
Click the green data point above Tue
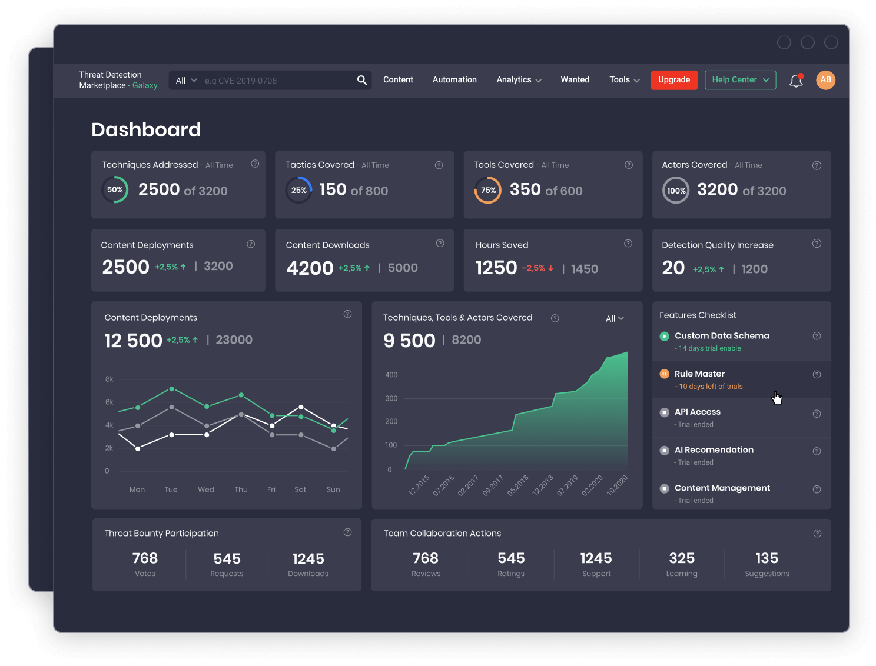172,389
